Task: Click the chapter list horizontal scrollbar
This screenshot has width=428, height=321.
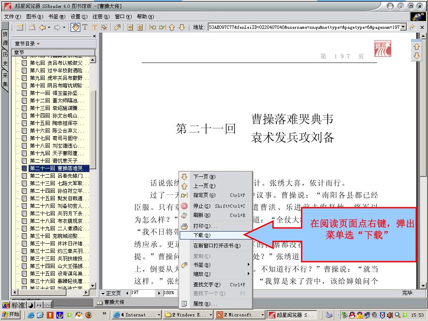Action: (51, 292)
